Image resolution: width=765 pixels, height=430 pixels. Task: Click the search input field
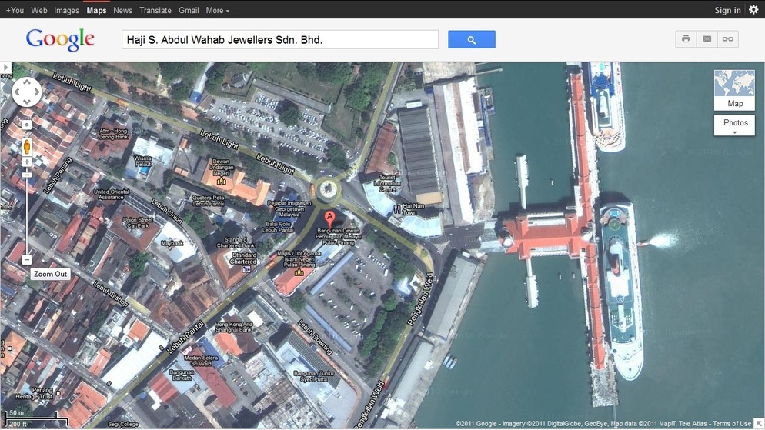click(279, 40)
